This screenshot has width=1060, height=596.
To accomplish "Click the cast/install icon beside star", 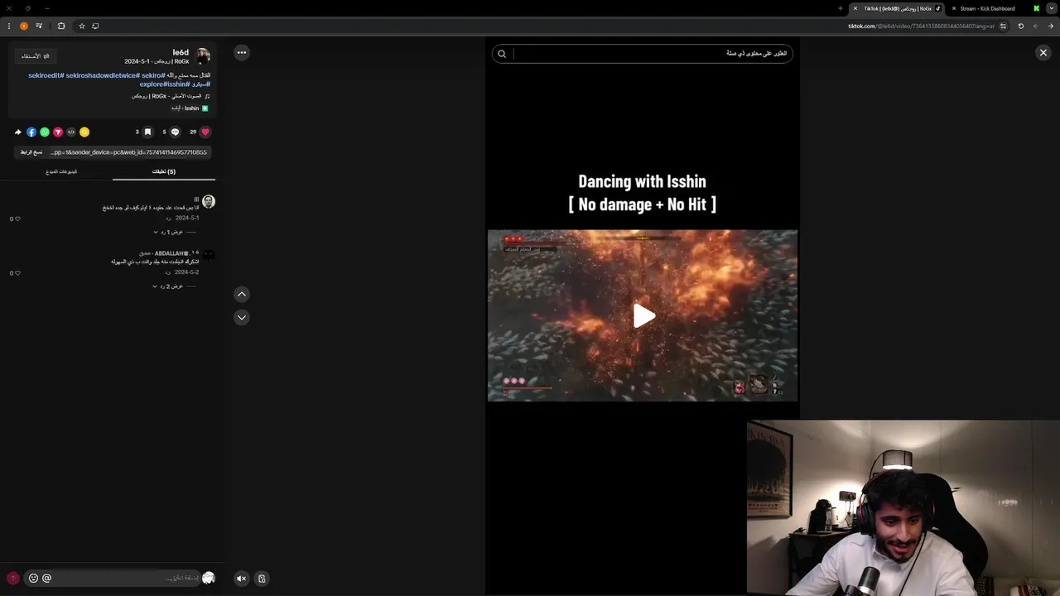I will pos(95,26).
